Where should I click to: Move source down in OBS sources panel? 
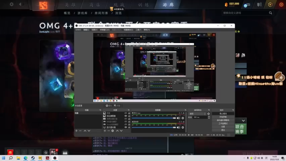121,131
